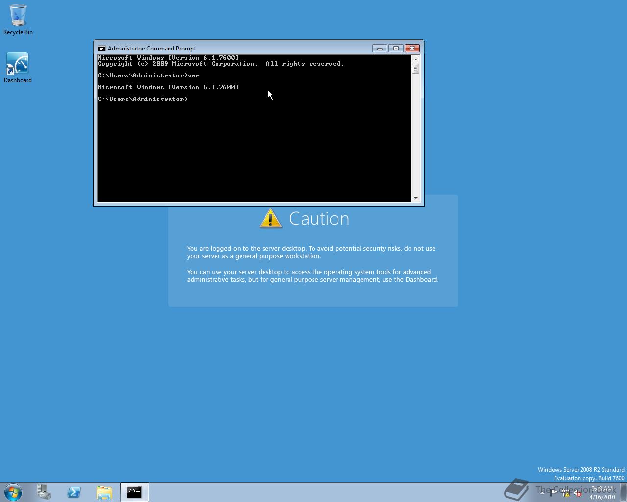Click 'Administrator: Command Prompt' title text
This screenshot has height=502, width=627.
point(152,49)
